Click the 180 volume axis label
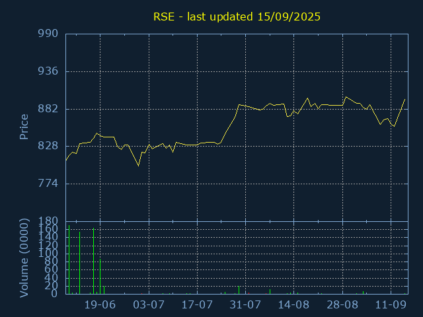Viewport: 423px width, 317px height. click(x=48, y=221)
